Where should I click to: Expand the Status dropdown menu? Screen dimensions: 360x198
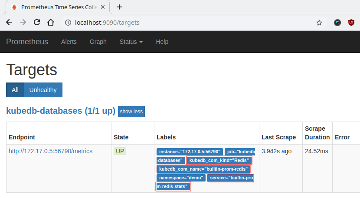point(131,42)
